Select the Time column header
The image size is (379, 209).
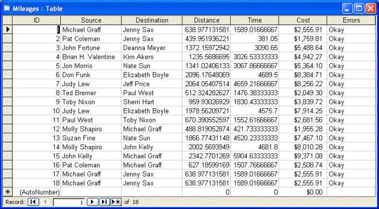[255, 21]
